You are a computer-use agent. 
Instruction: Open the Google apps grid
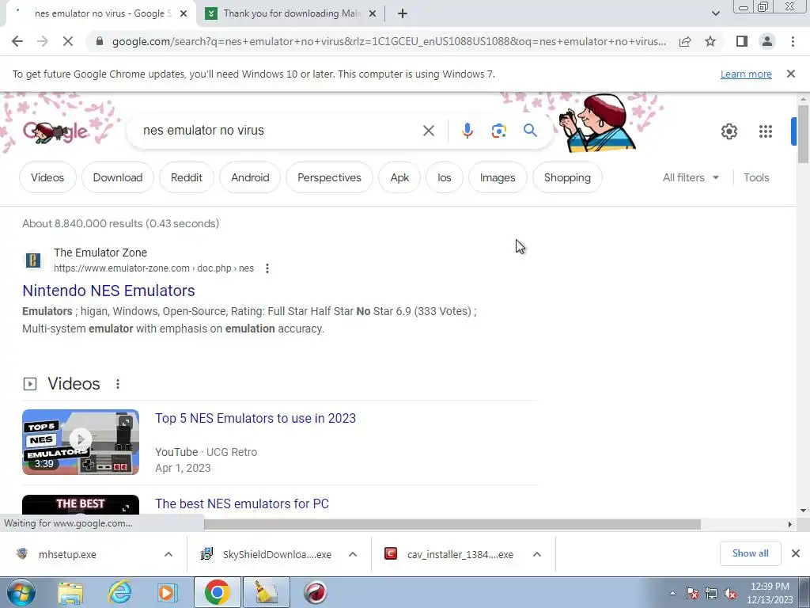766,131
